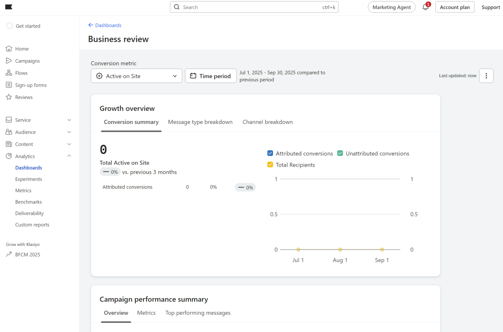This screenshot has height=332, width=503.
Task: Switch to Message type breakdown tab
Action: [200, 122]
